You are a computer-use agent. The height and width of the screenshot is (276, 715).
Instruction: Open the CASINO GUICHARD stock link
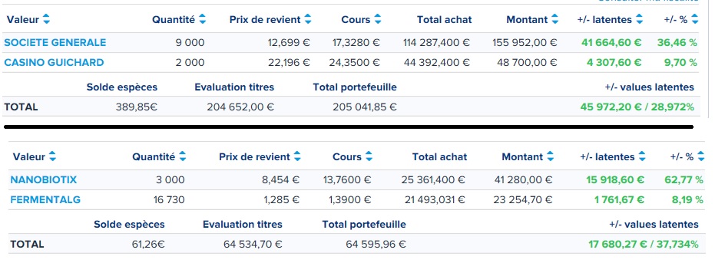point(54,62)
